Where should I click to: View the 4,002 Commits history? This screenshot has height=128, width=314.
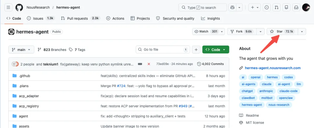coord(210,64)
